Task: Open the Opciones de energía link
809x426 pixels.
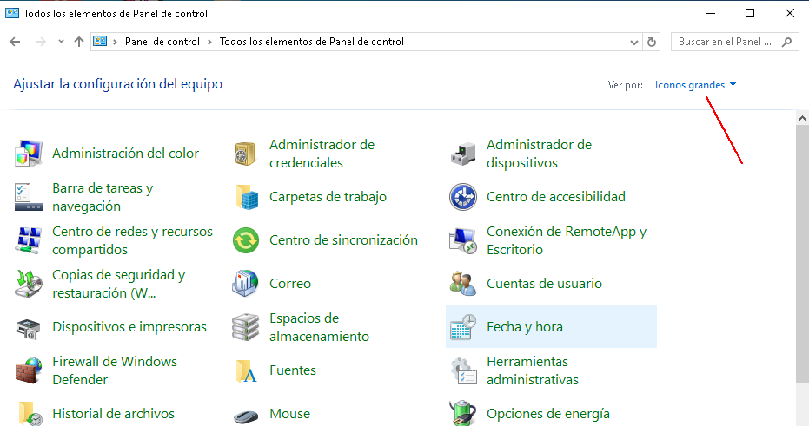Action: point(548,414)
